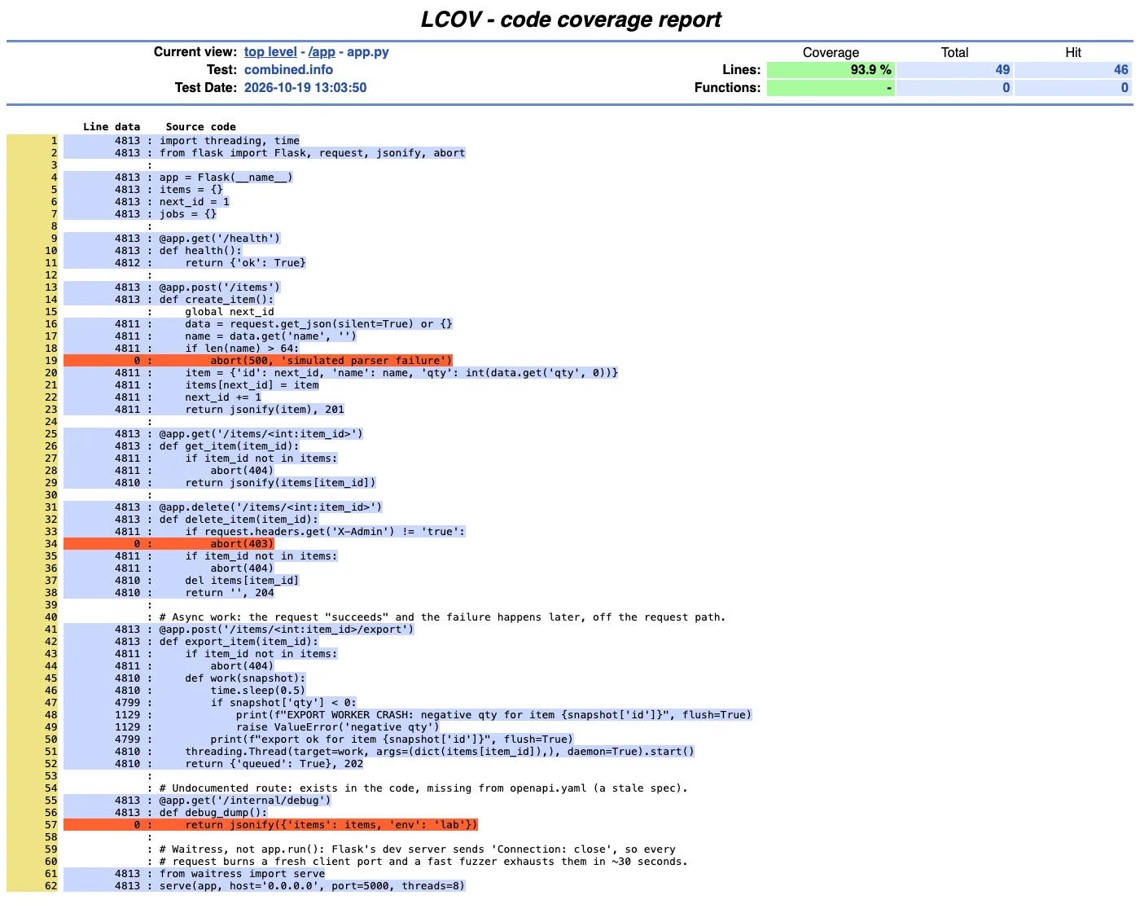Screen dimensions: 1140x904
Task: Click hit count "4812" on line 11
Action: coord(127,263)
